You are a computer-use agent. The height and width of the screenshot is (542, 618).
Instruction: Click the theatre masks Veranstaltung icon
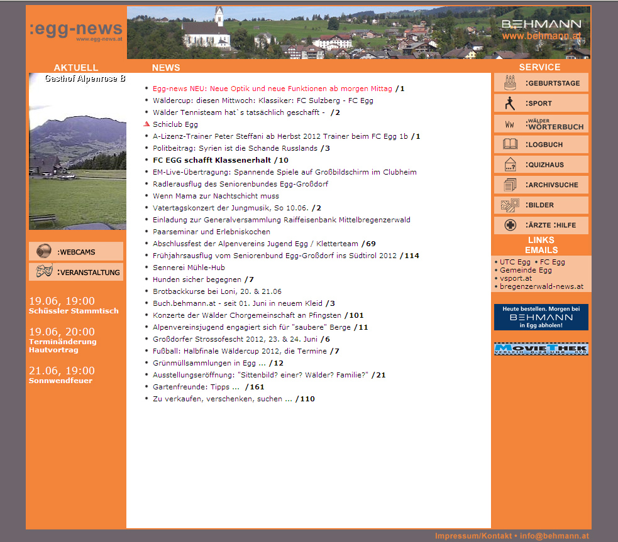coord(44,271)
